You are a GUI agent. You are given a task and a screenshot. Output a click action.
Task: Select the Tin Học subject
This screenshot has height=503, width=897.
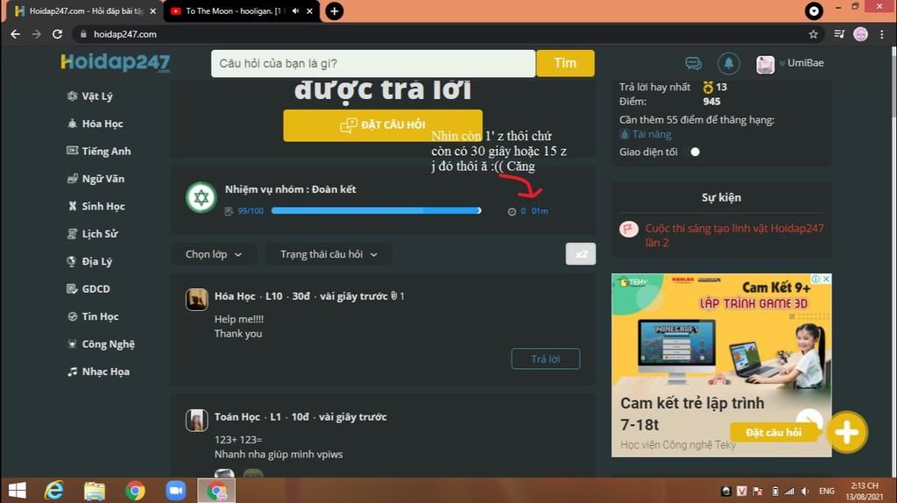[x=93, y=315]
